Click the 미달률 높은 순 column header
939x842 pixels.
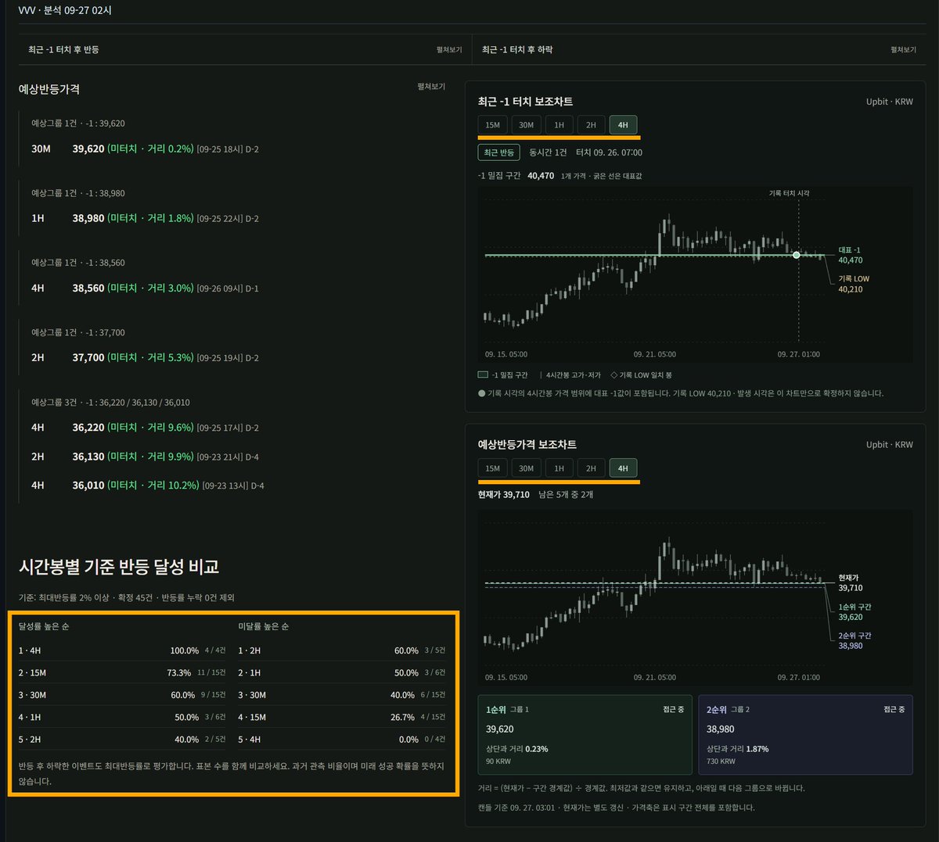tap(264, 627)
